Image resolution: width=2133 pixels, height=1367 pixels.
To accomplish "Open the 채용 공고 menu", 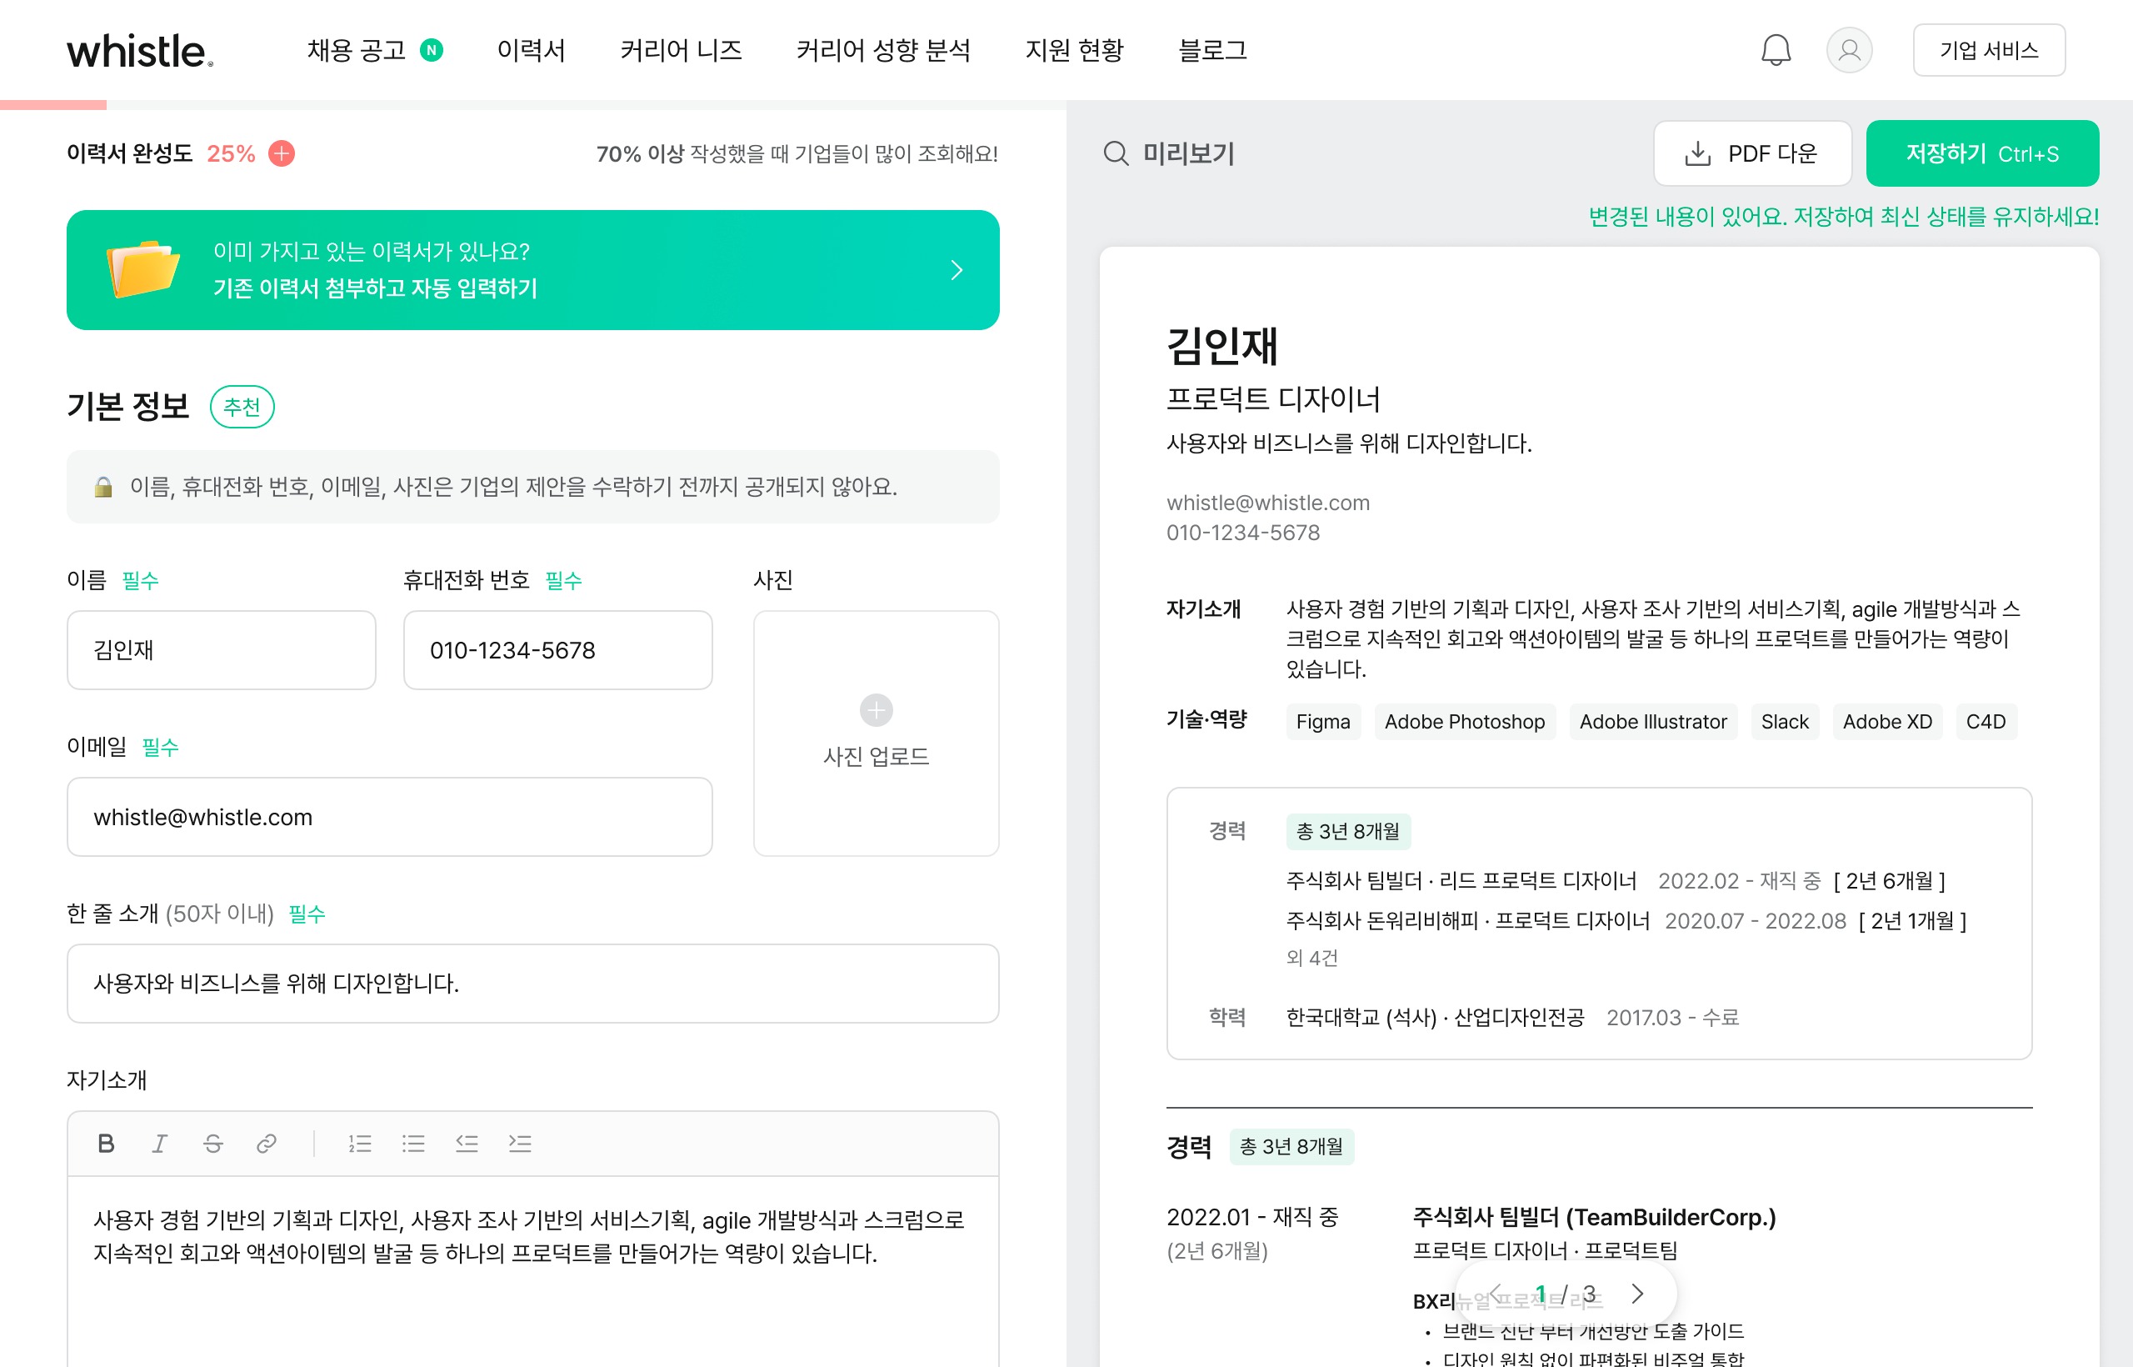I will [x=357, y=50].
